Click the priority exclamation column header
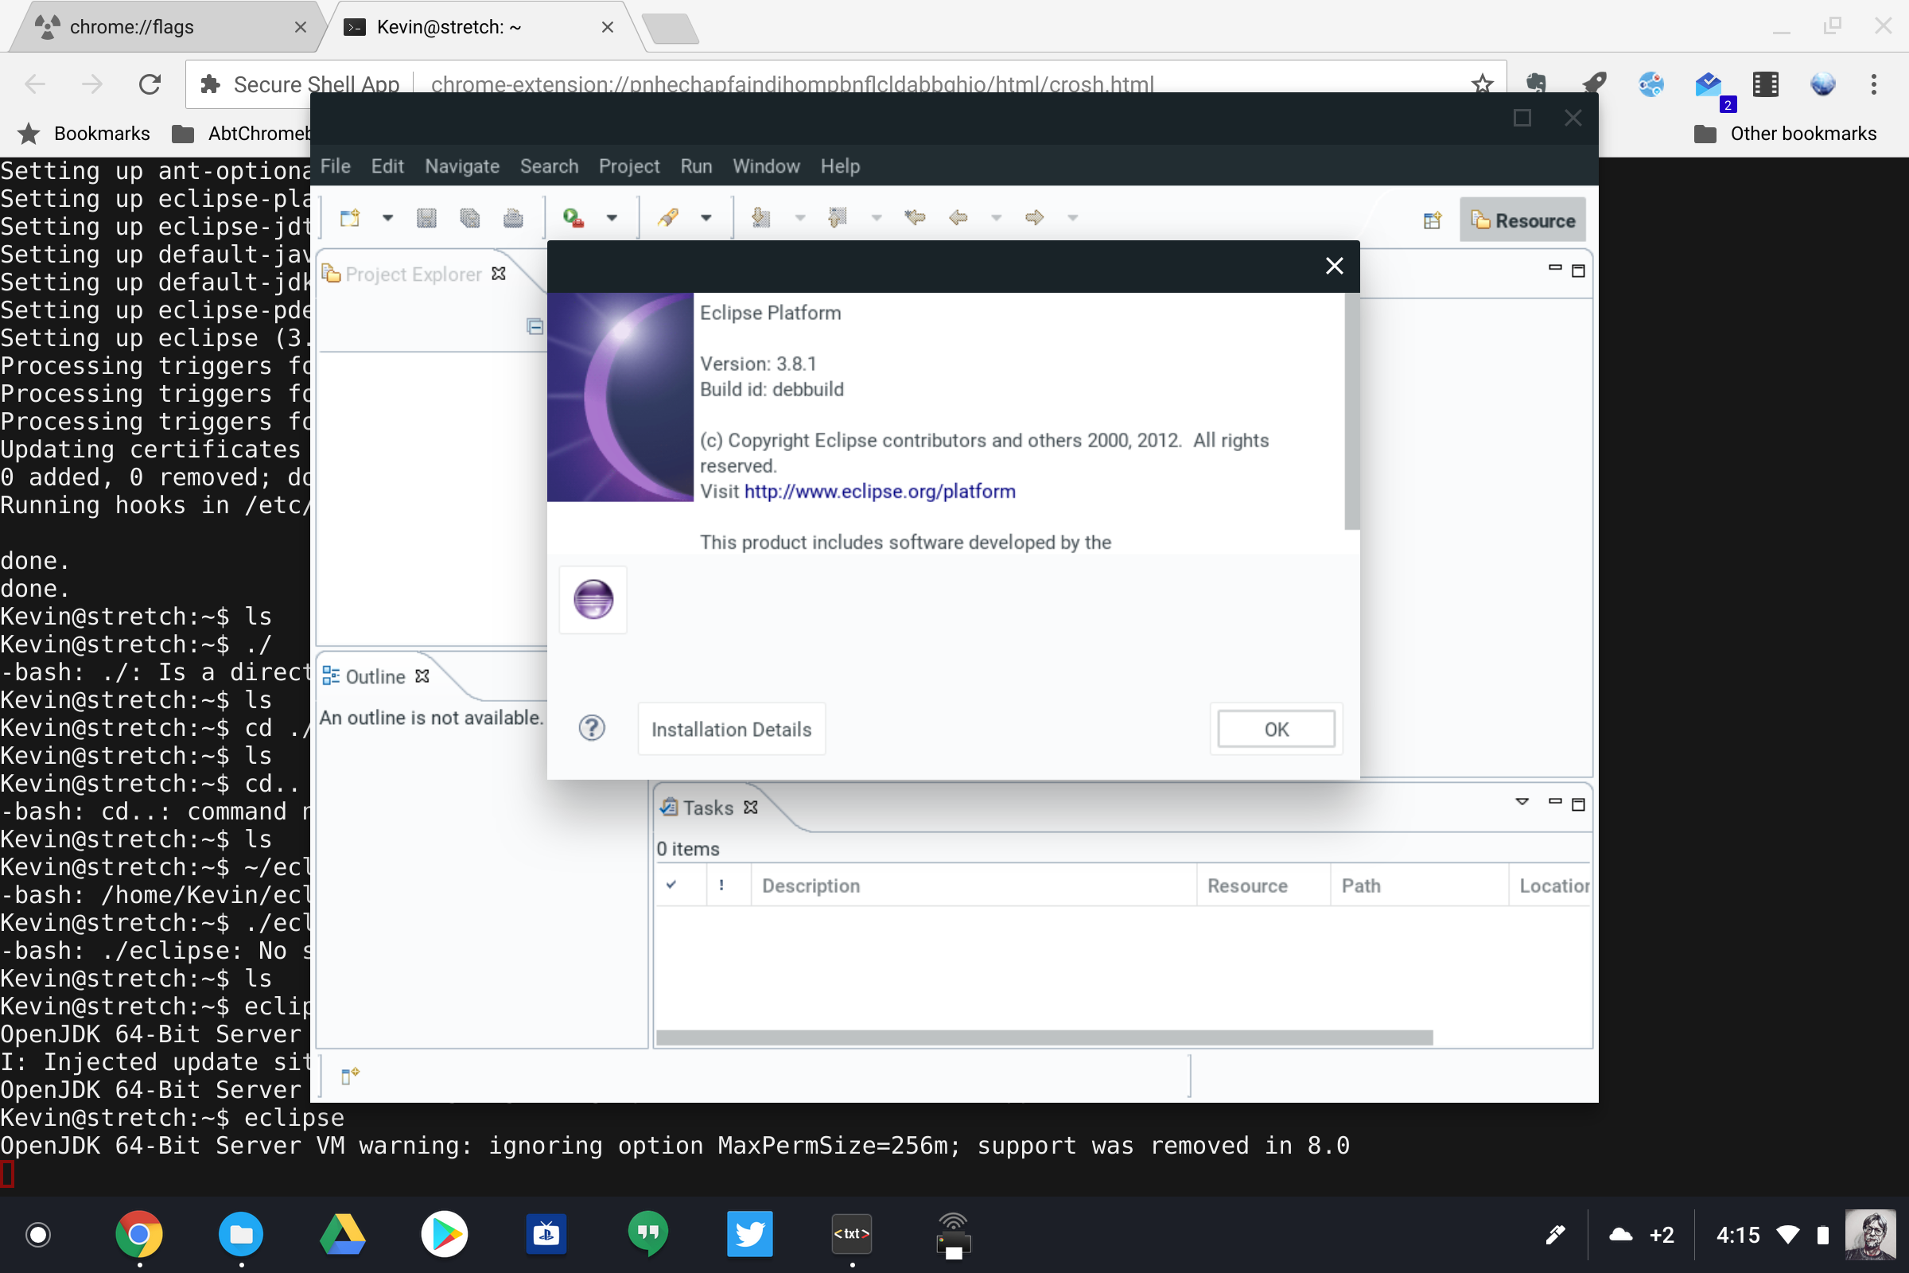Screen dimensions: 1909x1273 coord(728,886)
